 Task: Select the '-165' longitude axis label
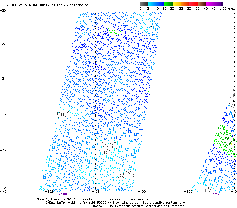[3, 192]
